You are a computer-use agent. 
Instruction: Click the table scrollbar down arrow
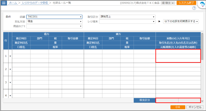[x=202, y=101]
